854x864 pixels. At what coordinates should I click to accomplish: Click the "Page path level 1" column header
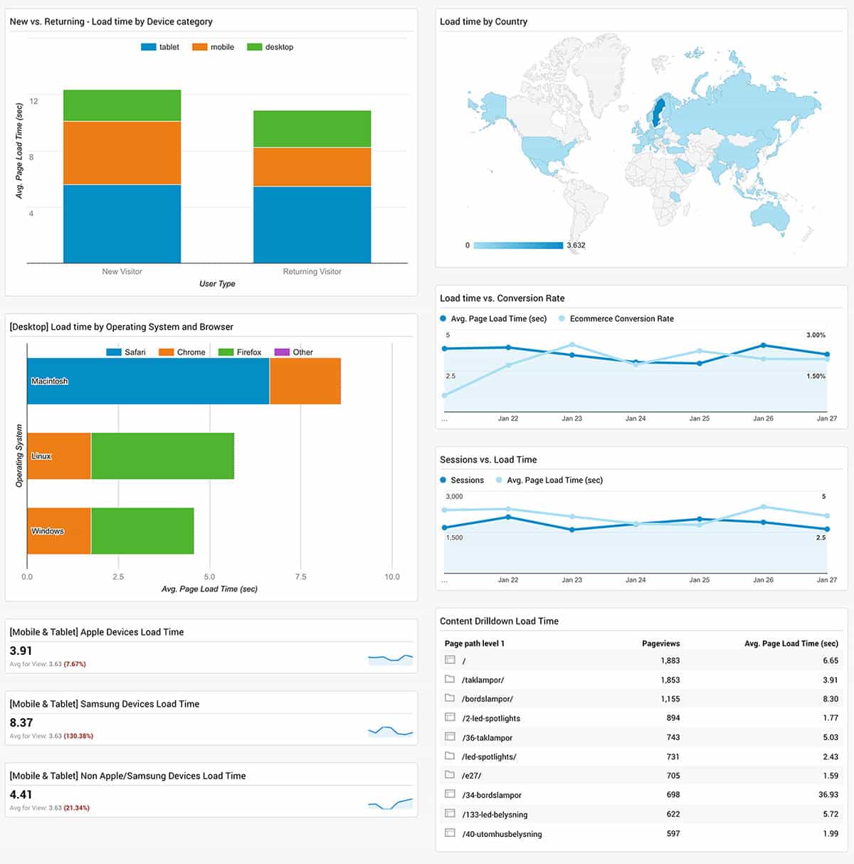[475, 643]
